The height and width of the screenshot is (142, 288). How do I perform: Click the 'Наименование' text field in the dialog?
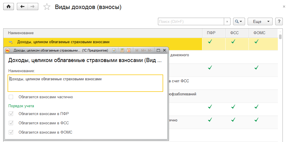tap(85, 83)
